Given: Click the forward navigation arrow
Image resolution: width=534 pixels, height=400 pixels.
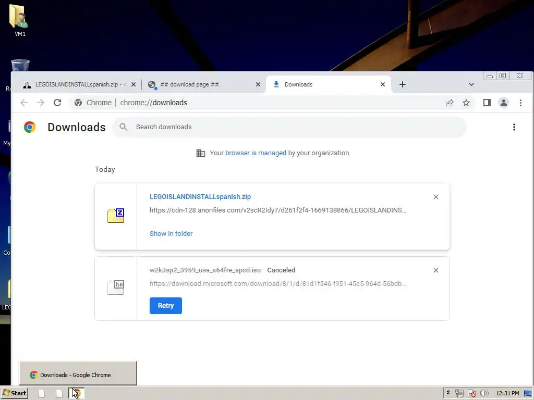Looking at the screenshot, I should (41, 103).
